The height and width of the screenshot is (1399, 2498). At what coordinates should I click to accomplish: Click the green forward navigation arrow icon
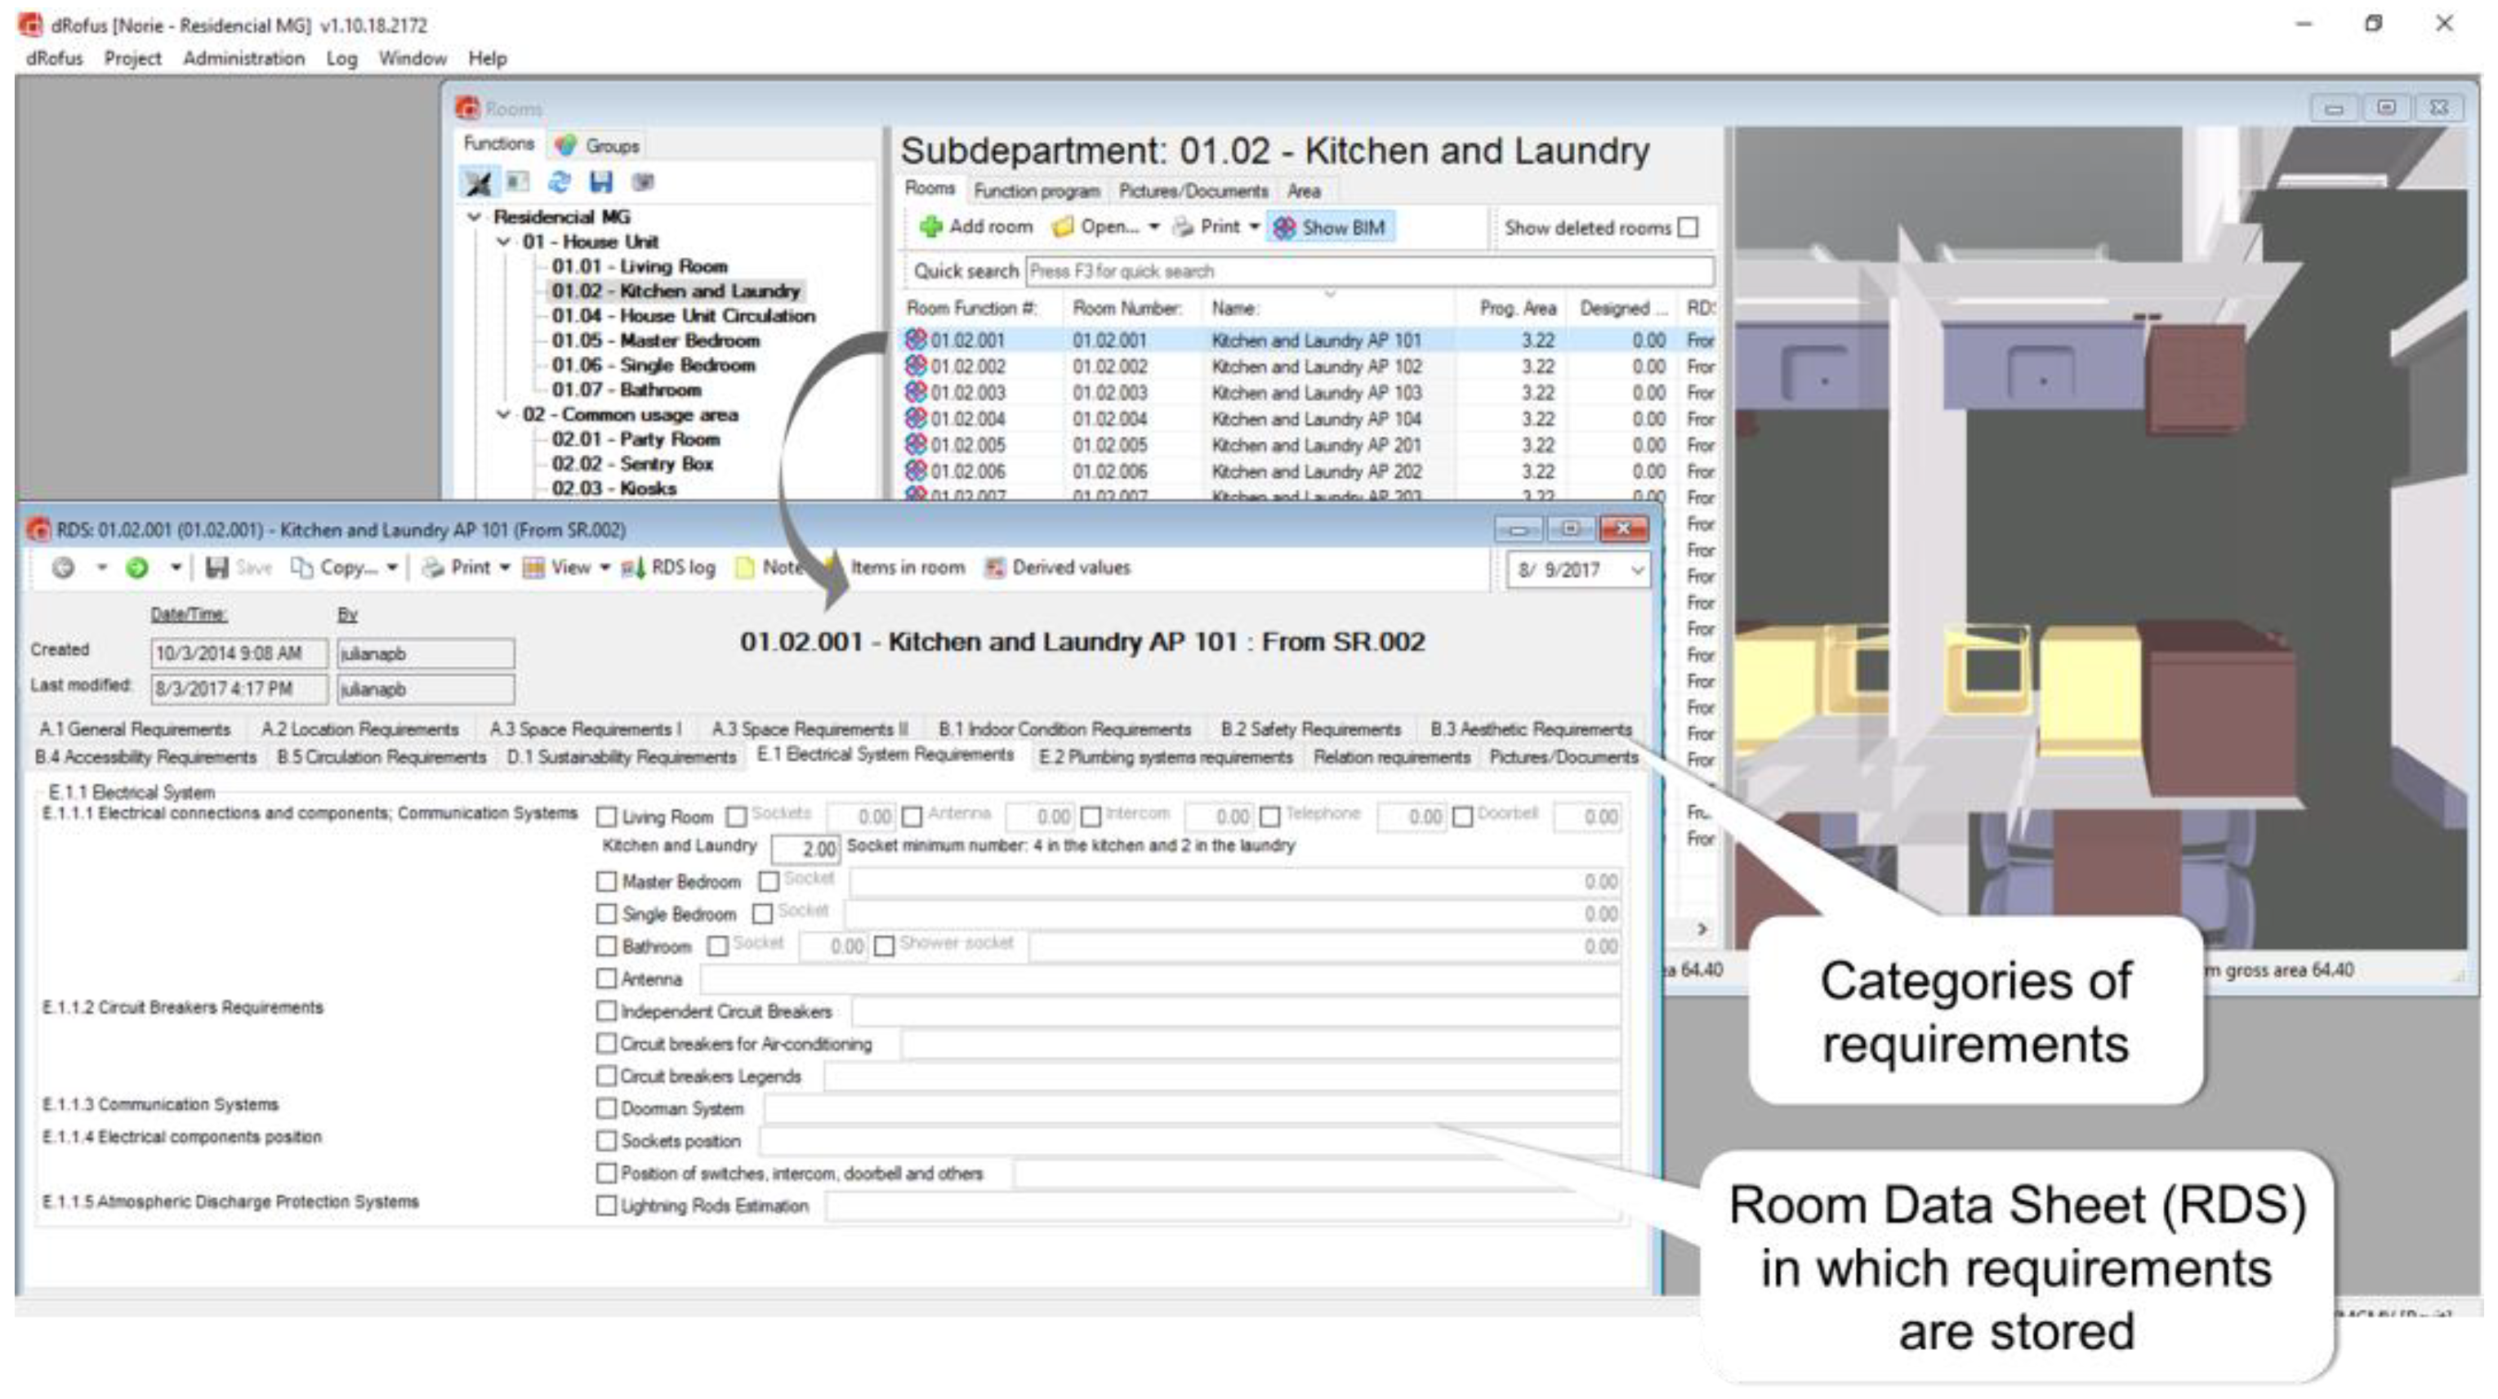[x=136, y=568]
